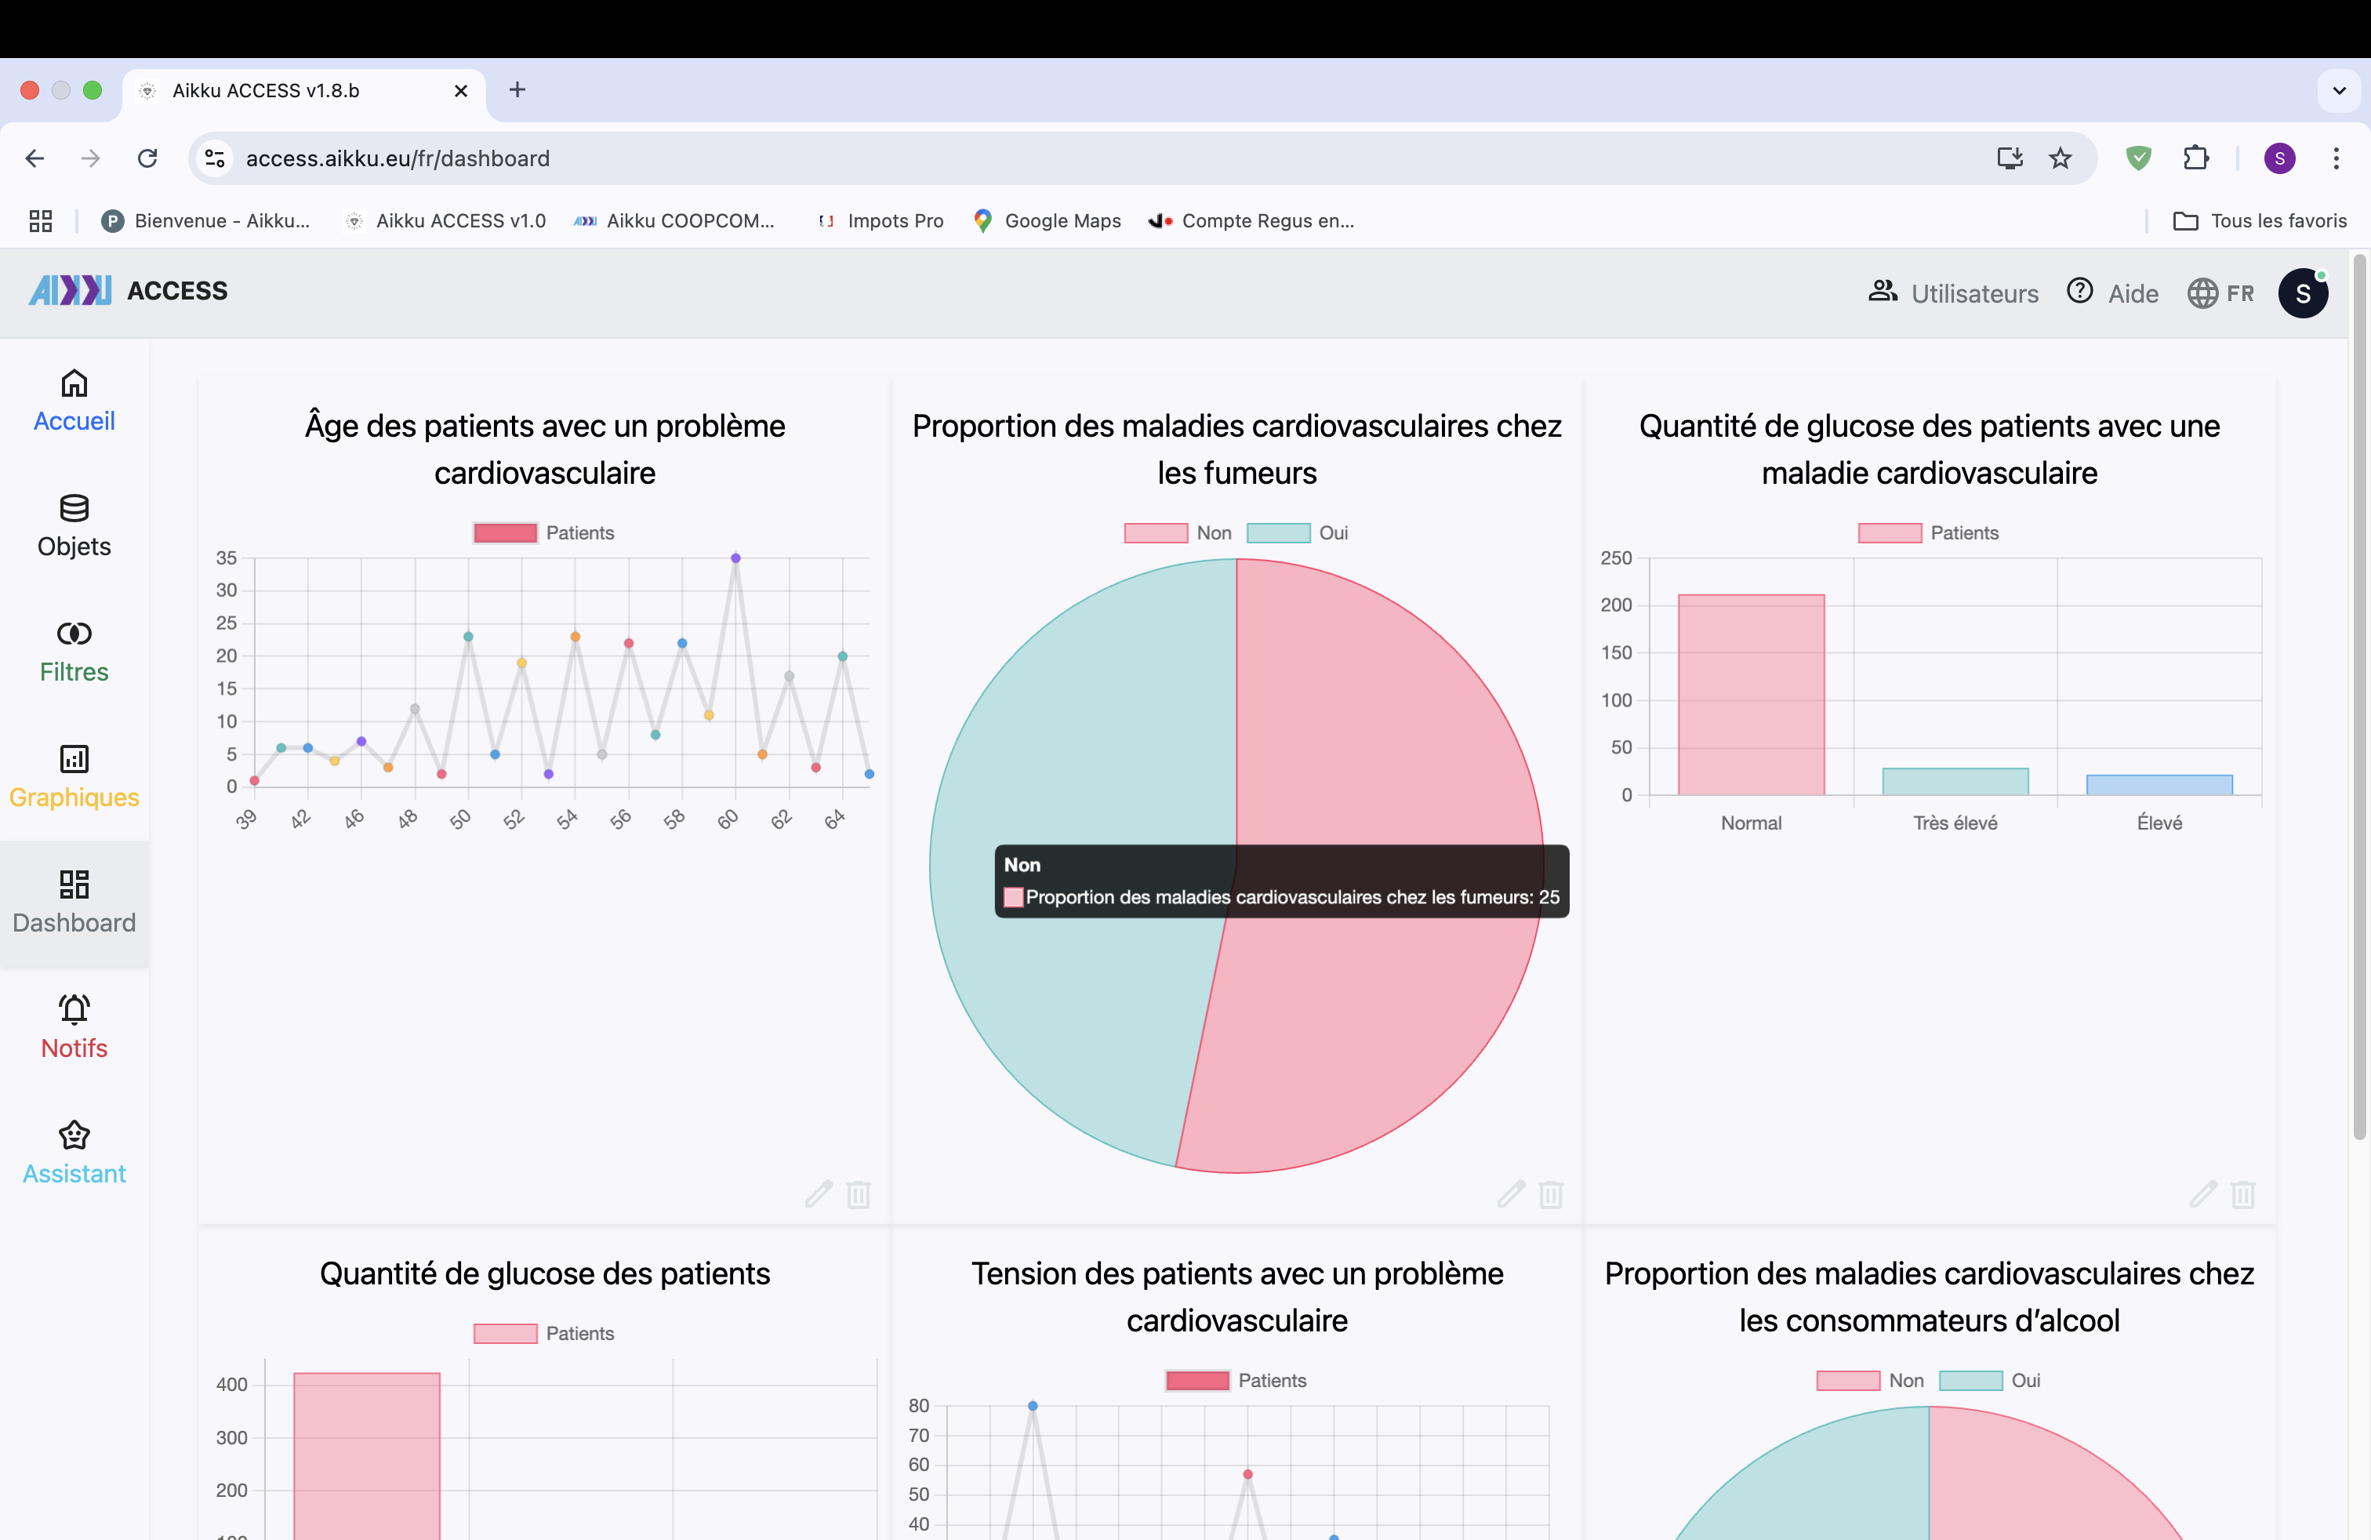Click the page vertical scrollbar
The height and width of the screenshot is (1540, 2371).
pos(2359,697)
